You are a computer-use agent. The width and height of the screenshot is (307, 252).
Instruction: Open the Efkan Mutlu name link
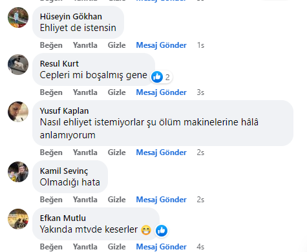tap(63, 218)
